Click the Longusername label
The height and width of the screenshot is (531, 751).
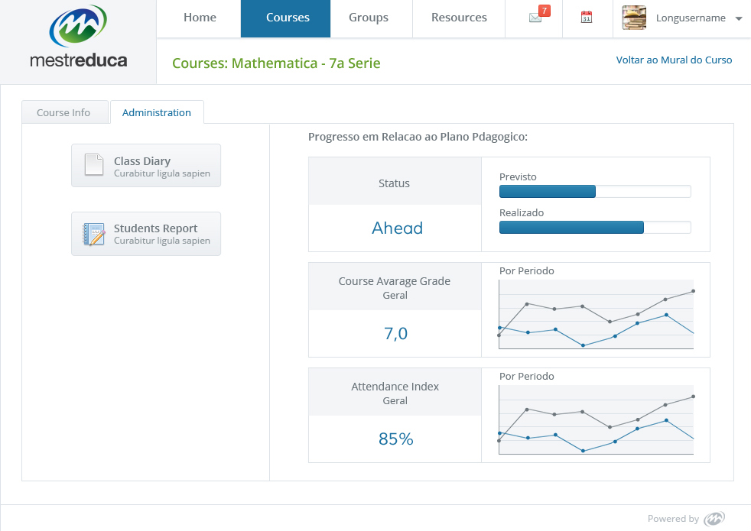click(x=690, y=18)
